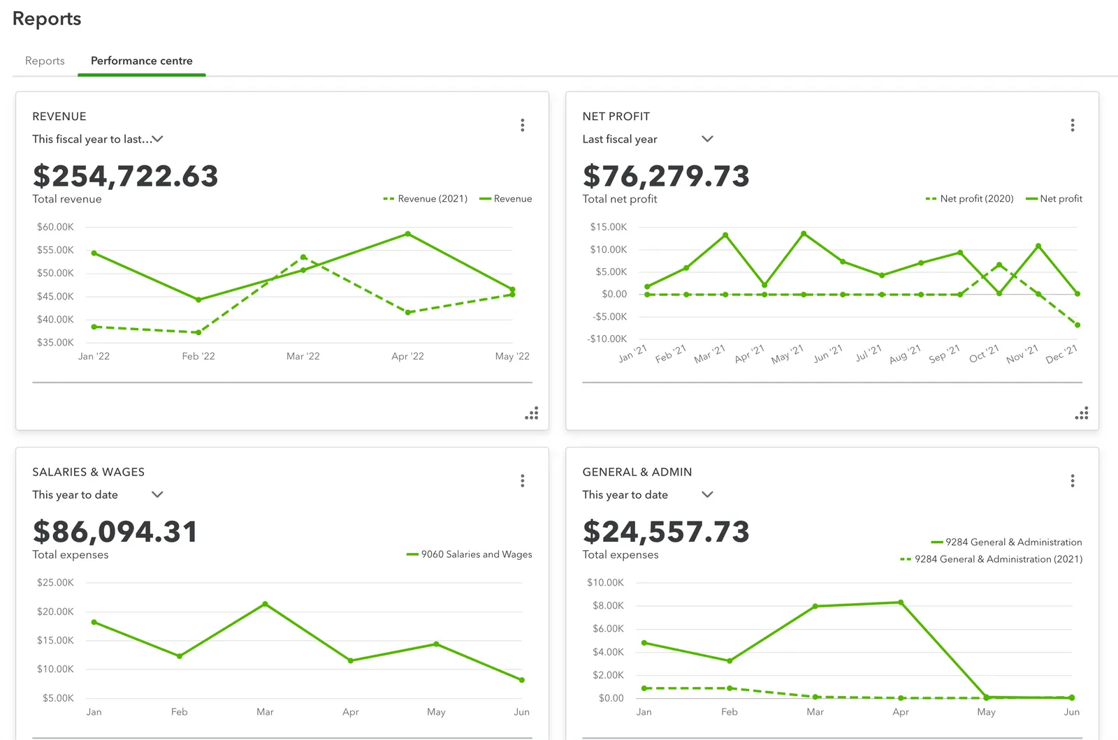Click the Mar salaries and wages peak point
Viewport: 1118px width, 740px height.
pyautogui.click(x=265, y=604)
